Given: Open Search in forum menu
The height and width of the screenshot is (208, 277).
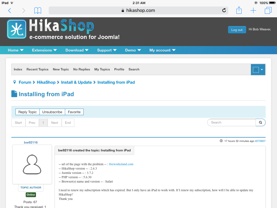Looking at the screenshot, I should pos(134,69).
